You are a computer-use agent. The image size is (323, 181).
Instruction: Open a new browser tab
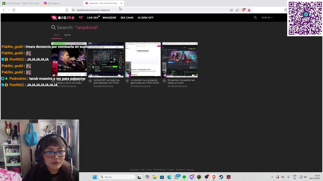point(127,3)
